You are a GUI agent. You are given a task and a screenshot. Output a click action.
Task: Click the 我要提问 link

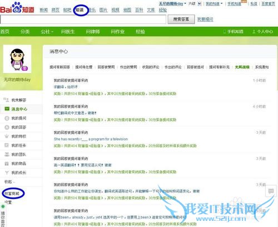point(205,20)
